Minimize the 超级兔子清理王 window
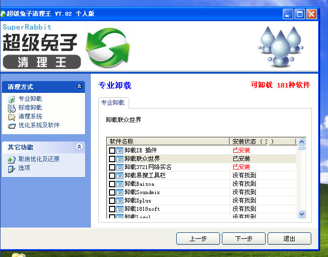The width and height of the screenshot is (328, 257). click(x=288, y=14)
